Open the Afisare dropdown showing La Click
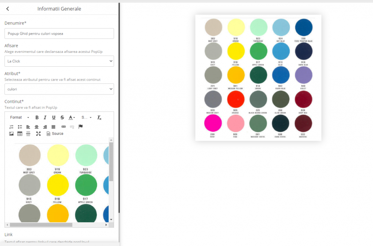Screen dimensions: 373x246 click(x=59, y=61)
